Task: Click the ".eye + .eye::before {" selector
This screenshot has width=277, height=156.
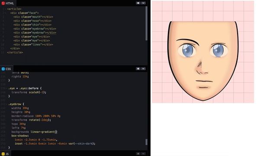Action: [x=25, y=88]
